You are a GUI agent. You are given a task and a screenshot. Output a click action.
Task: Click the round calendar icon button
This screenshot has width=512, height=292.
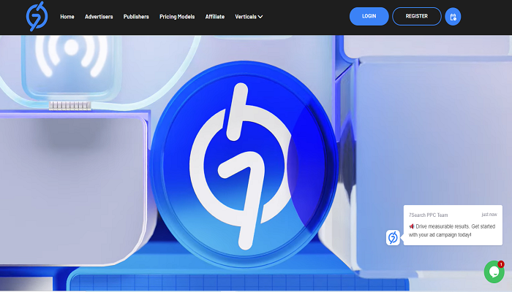(453, 17)
